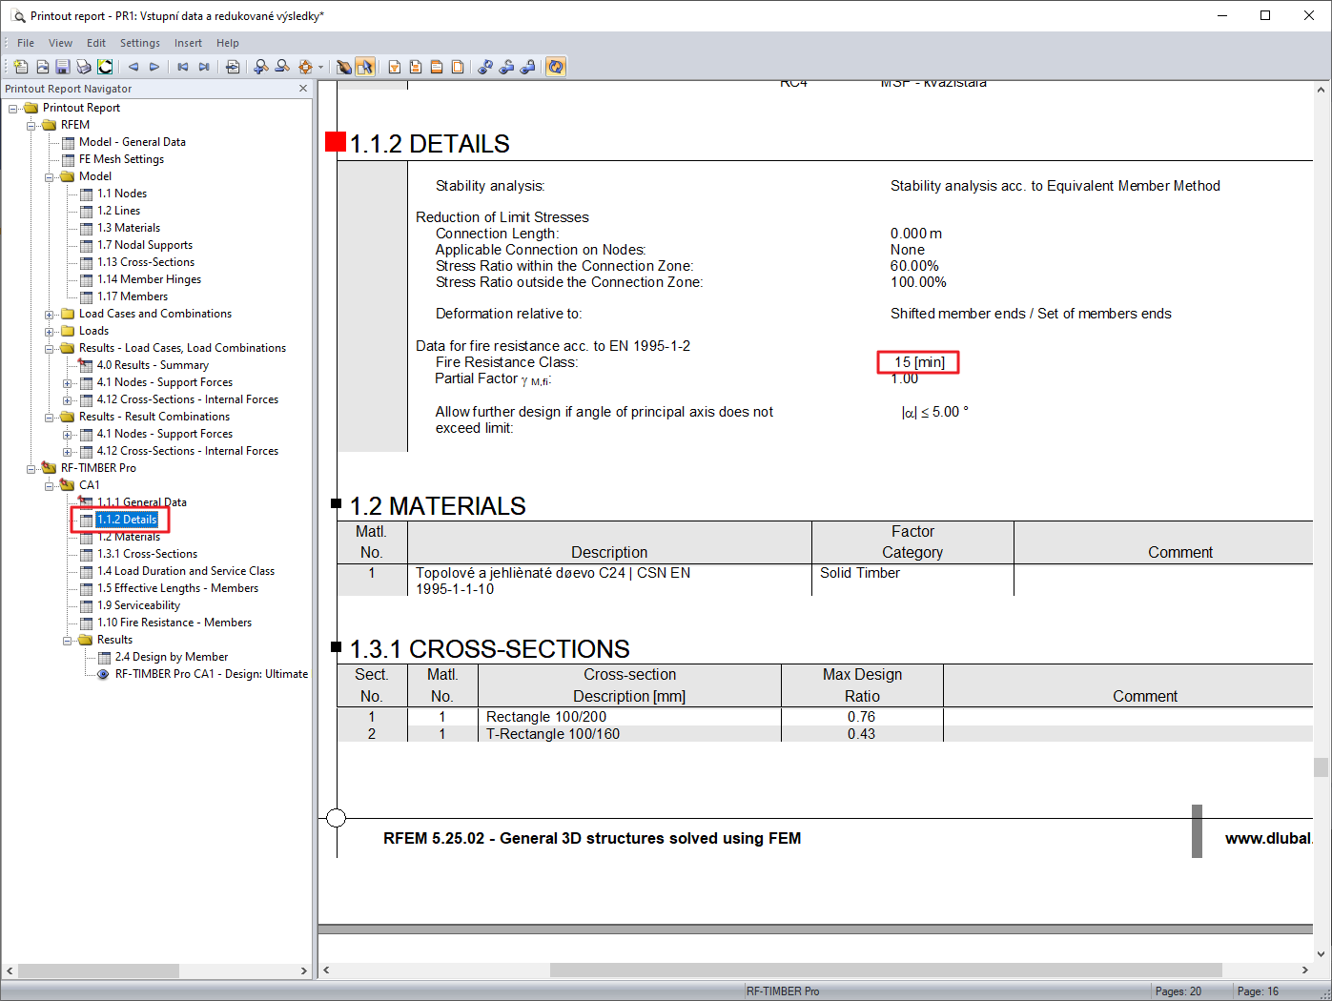Close the Printout Report Navigator panel
Viewport: 1332px width, 1001px height.
302,88
